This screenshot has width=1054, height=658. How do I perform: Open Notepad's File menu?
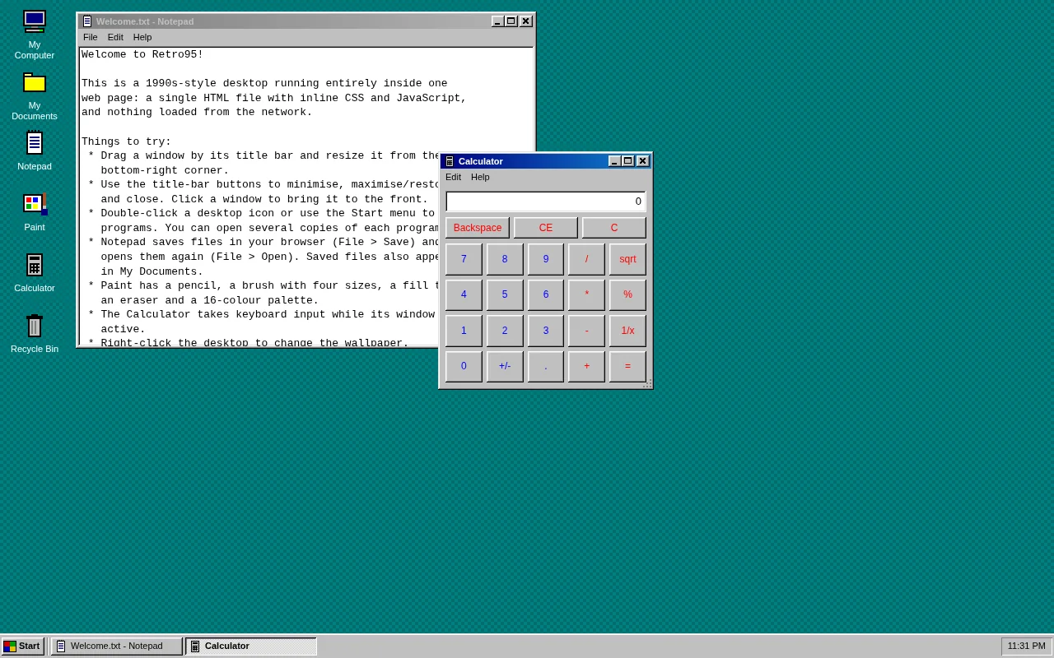point(91,37)
